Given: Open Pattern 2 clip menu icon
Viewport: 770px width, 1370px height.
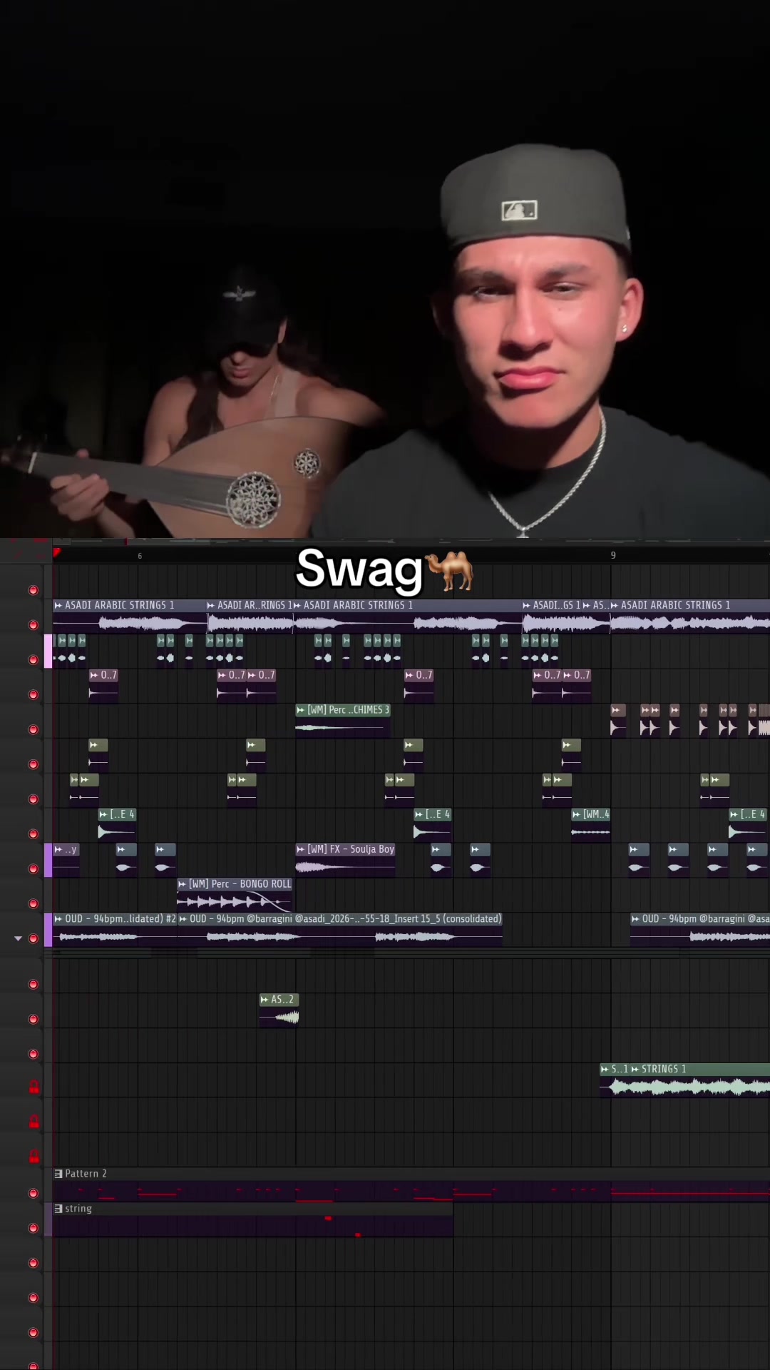Looking at the screenshot, I should point(58,1174).
